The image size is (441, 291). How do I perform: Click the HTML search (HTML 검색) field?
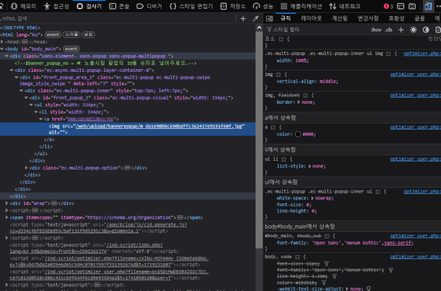point(118,18)
